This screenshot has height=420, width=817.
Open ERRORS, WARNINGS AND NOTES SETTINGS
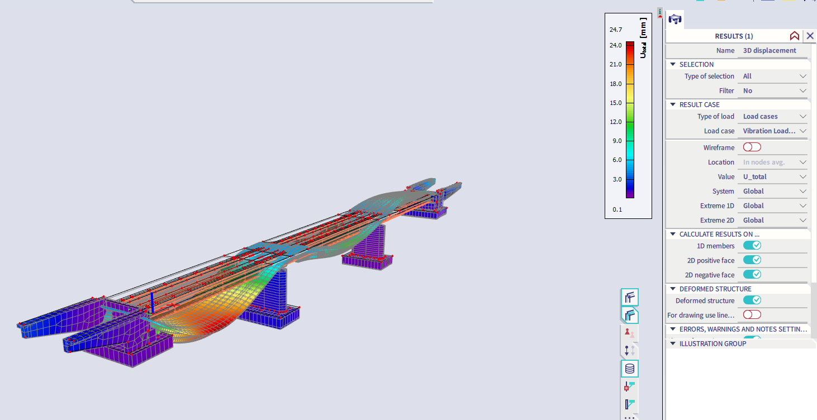point(672,329)
